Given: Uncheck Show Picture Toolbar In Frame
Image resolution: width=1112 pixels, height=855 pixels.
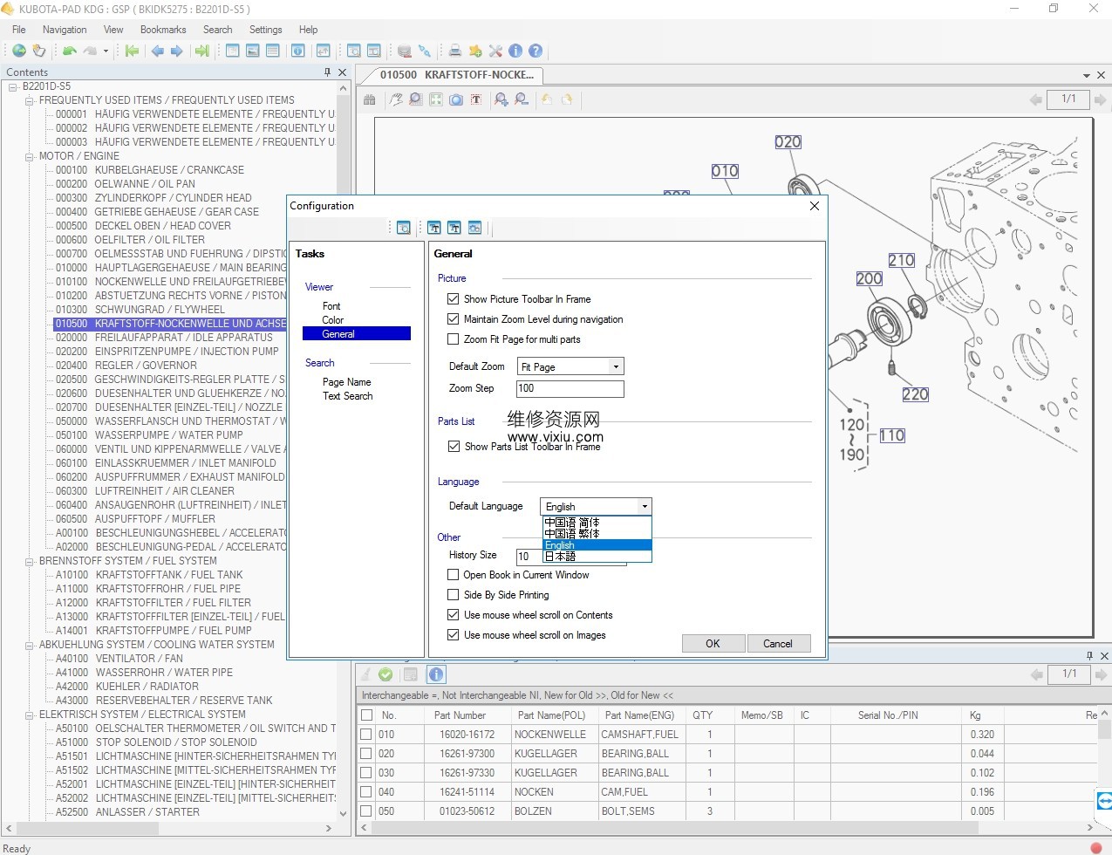Looking at the screenshot, I should point(453,298).
